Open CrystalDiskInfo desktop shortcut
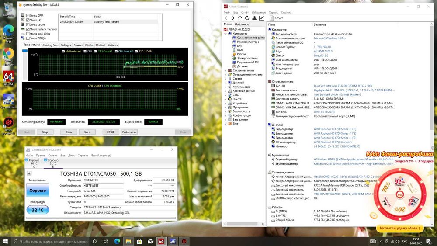Viewport: 437px width, 246px height. [x=8, y=101]
